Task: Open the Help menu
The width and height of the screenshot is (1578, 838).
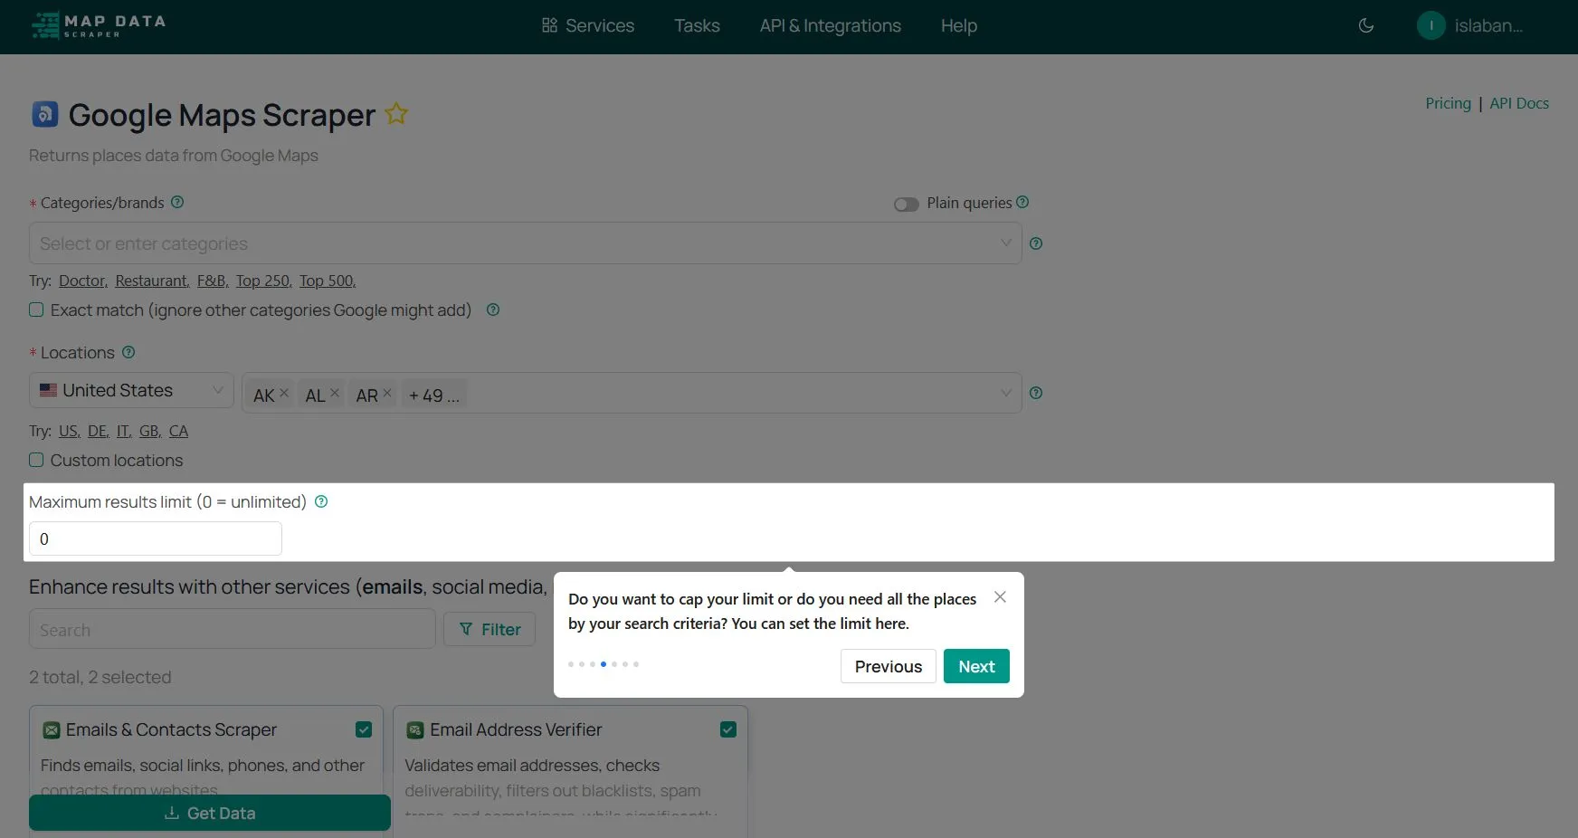Action: [x=959, y=25]
